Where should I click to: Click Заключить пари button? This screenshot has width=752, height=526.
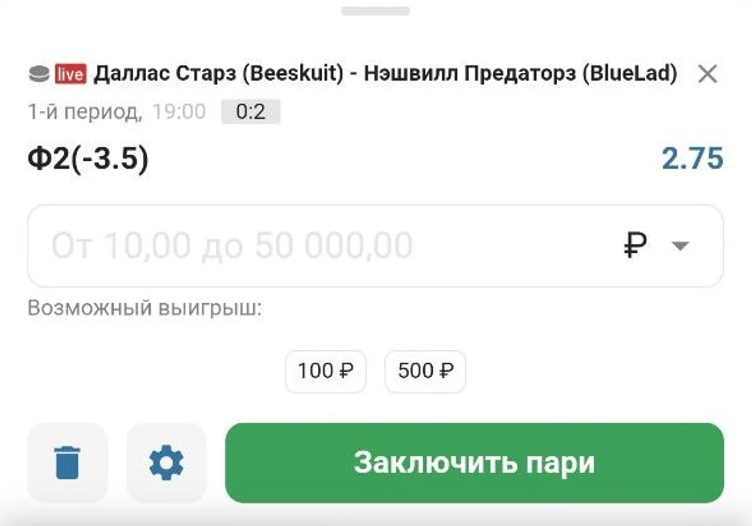click(474, 463)
